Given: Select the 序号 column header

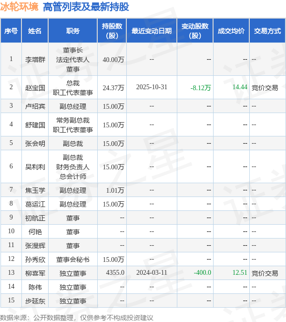Looking at the screenshot, I should click(x=11, y=31).
